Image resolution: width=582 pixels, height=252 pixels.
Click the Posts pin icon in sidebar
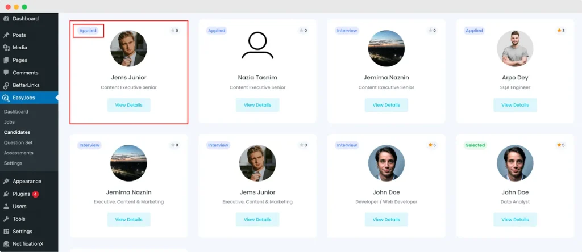click(6, 35)
